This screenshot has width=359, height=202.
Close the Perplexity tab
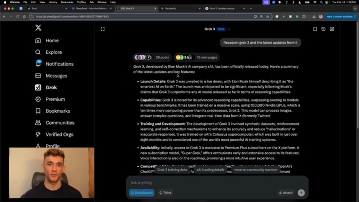pos(200,8)
